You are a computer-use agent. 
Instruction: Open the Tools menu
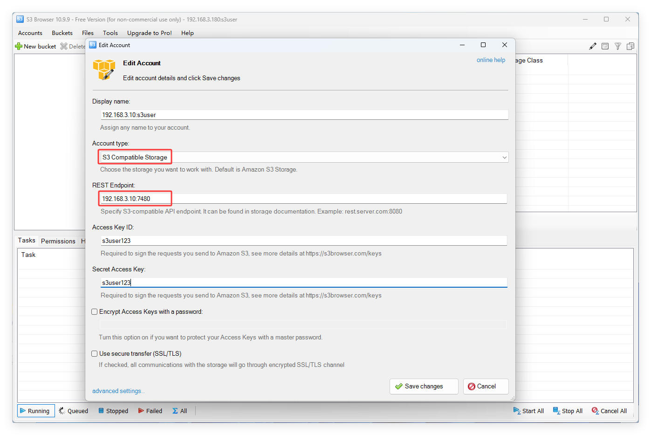pyautogui.click(x=110, y=33)
